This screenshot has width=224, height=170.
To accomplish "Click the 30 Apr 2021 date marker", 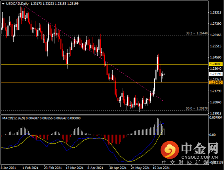I will point(118,168).
